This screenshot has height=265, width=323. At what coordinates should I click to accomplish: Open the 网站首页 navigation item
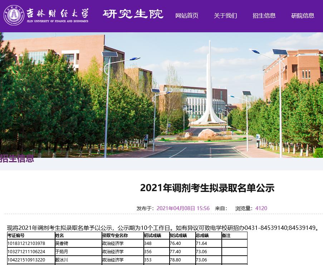coord(187,16)
